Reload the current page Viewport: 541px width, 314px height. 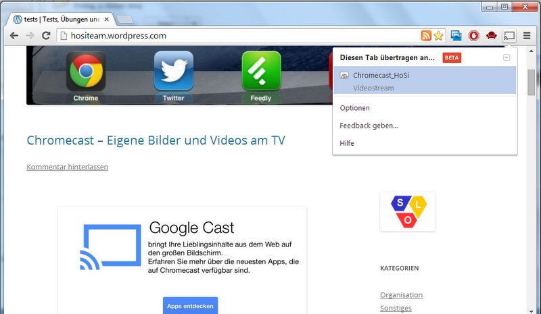[x=46, y=35]
